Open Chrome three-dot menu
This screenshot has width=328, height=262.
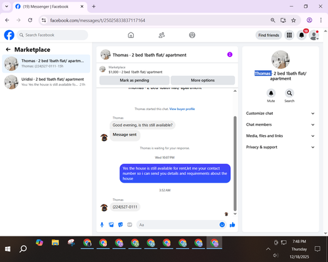tap(321, 20)
